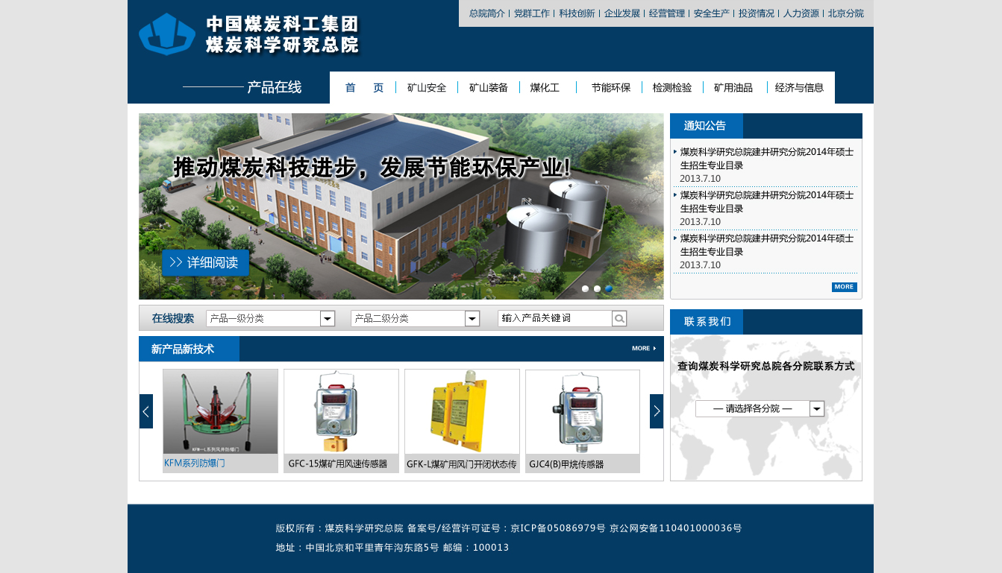Click footer ICP number 京ICP备05086979号

click(558, 528)
